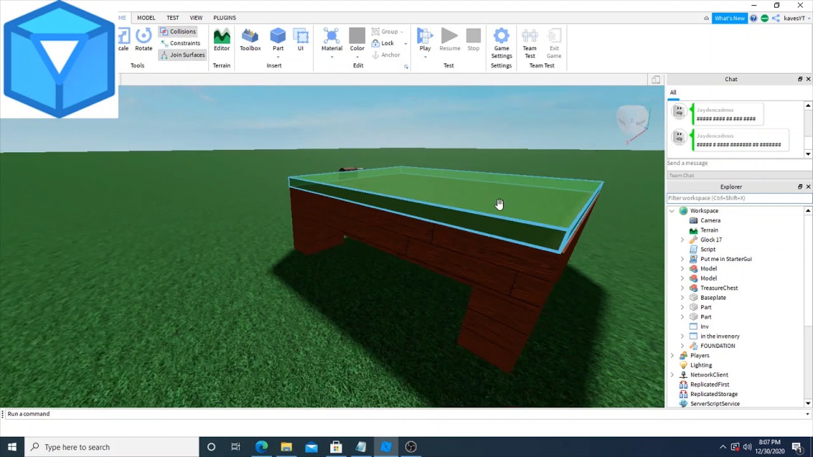Open the Toolbox panel
Screen dimensions: 813x457
250,41
